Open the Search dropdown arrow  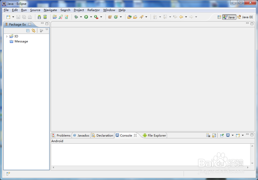[146, 17]
